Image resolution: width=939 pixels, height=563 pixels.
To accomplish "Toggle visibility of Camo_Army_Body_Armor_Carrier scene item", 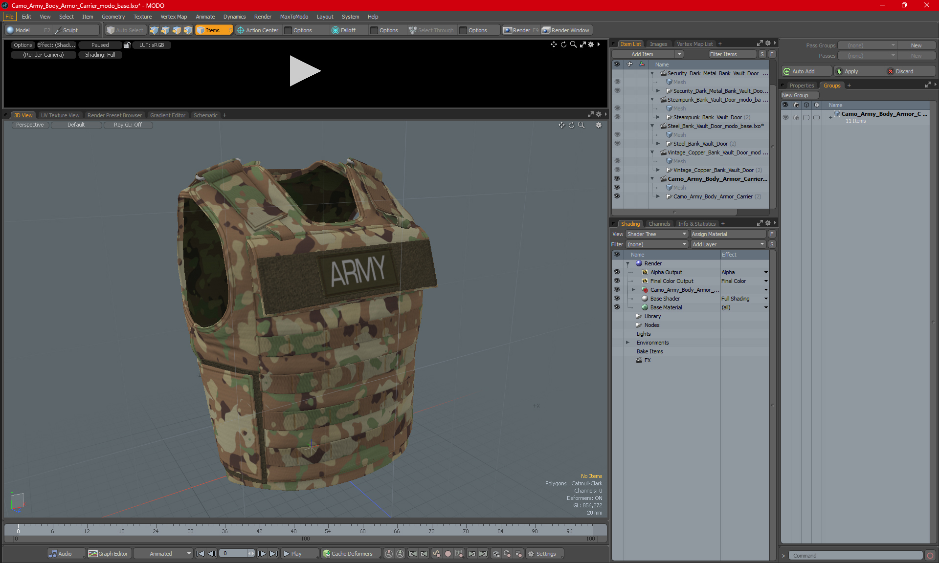I will [617, 179].
